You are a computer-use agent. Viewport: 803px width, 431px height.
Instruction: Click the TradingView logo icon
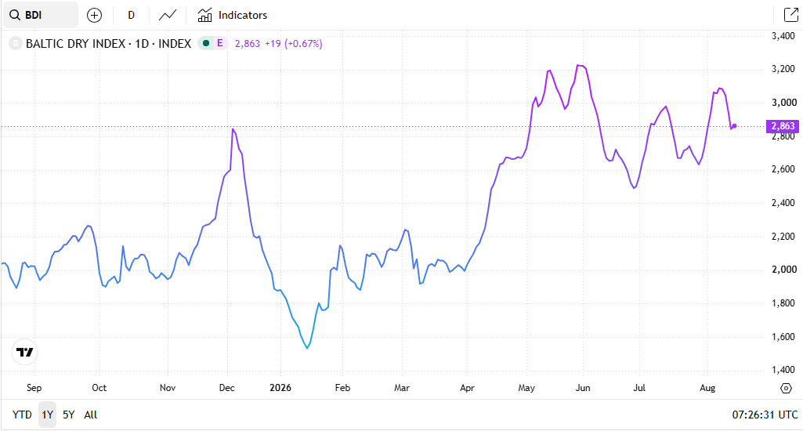24,352
